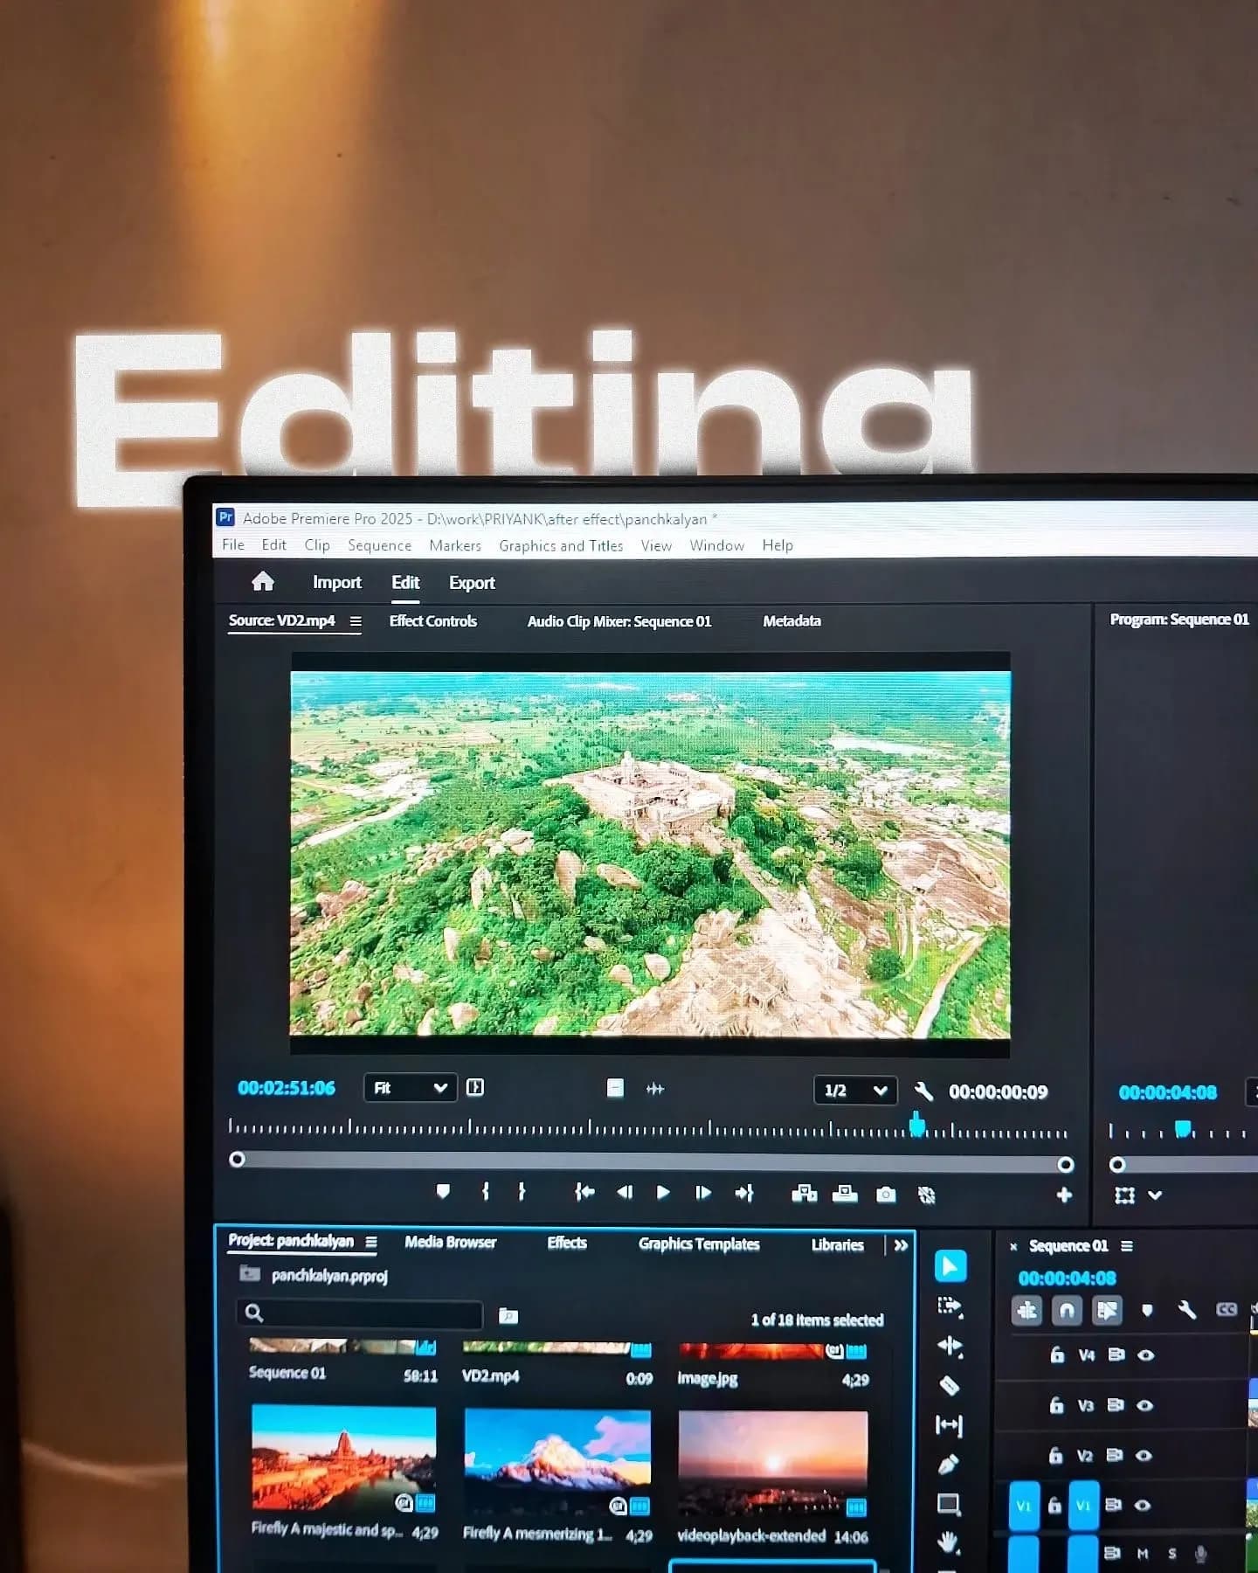Open Source monitor wrench settings
The height and width of the screenshot is (1573, 1258).
923,1091
